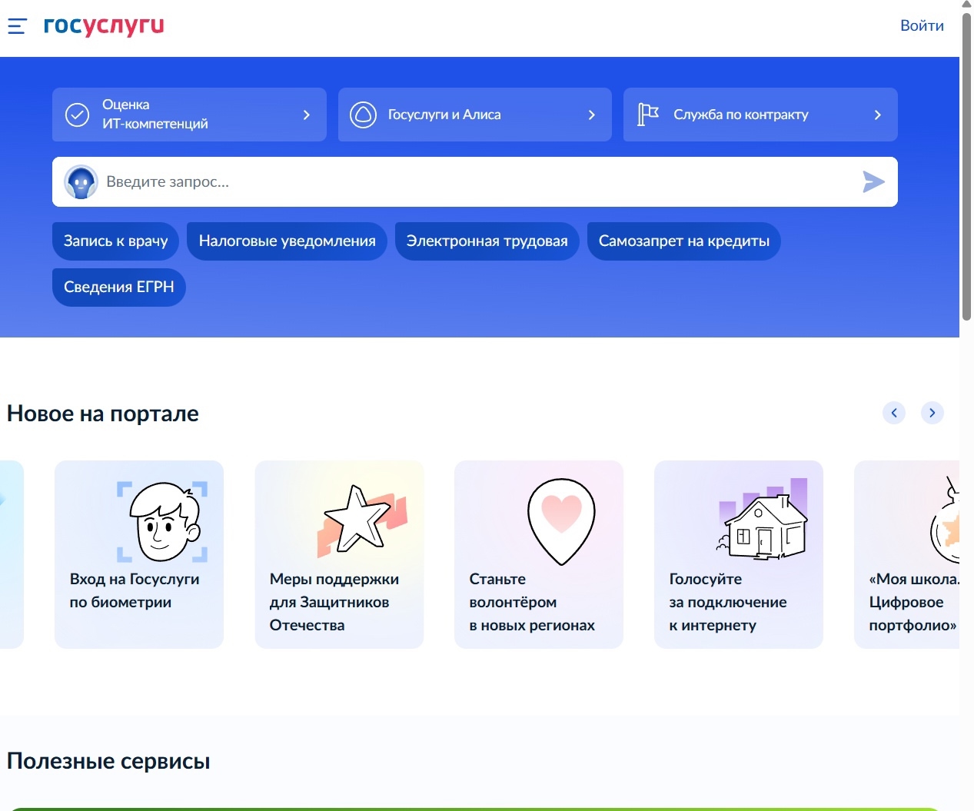Select the Электронная трудовая chip
974x811 pixels.
tap(487, 241)
